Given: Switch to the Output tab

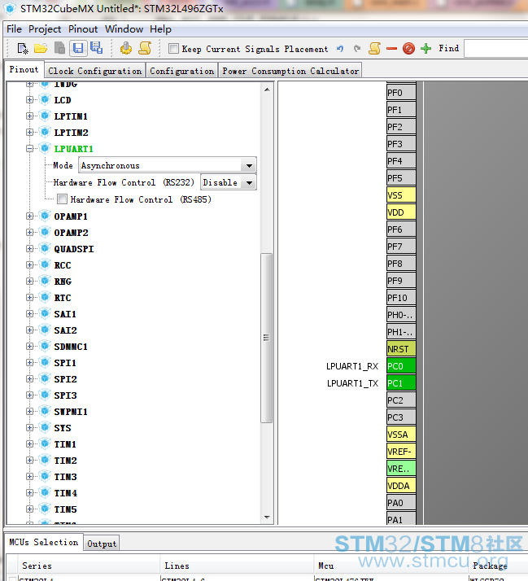Looking at the screenshot, I should click(x=102, y=544).
